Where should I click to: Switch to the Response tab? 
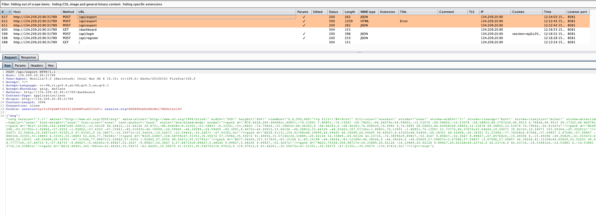(28, 57)
